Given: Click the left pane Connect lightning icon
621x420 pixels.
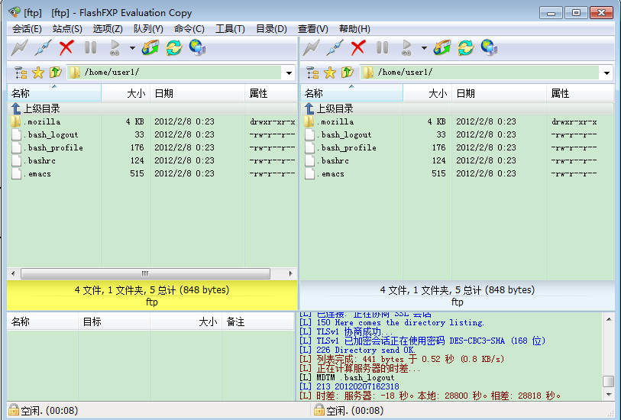Looking at the screenshot, I should [x=19, y=48].
